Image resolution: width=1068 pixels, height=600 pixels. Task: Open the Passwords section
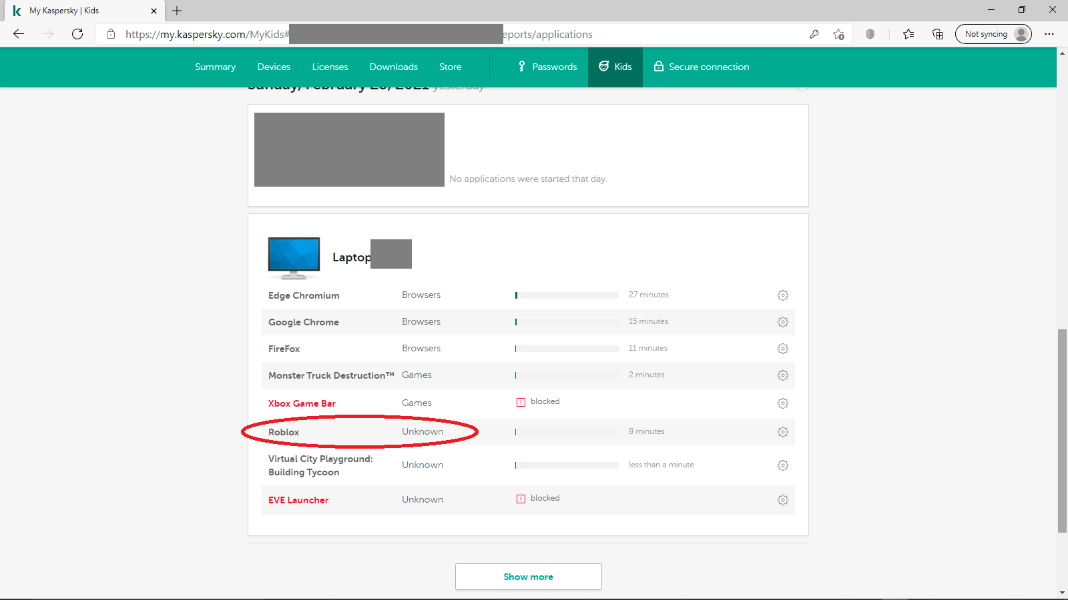coord(547,67)
